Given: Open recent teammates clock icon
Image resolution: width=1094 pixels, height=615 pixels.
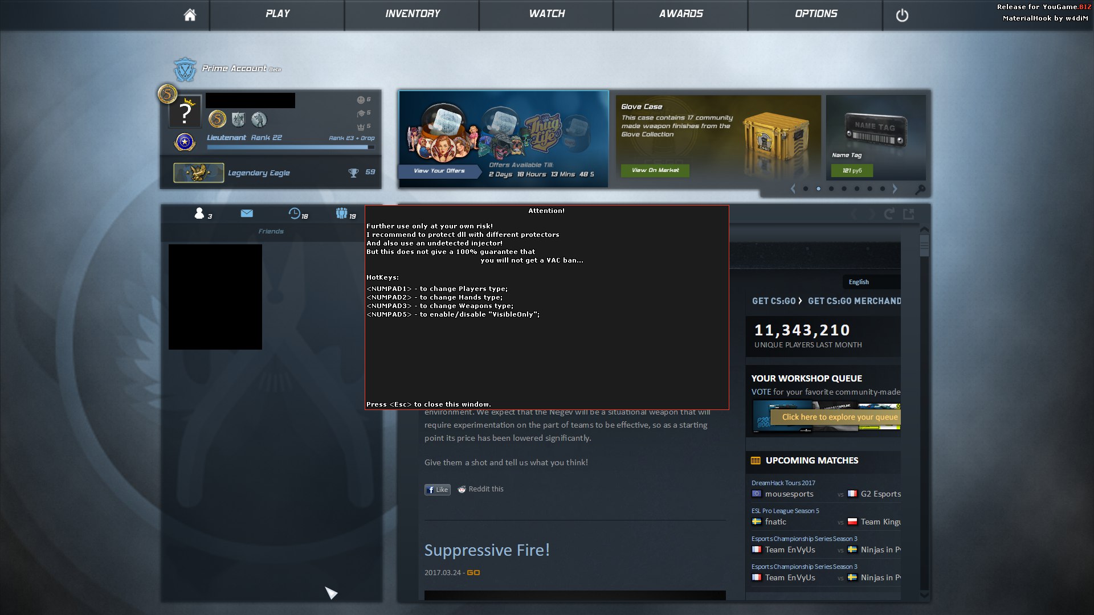Looking at the screenshot, I should click(x=294, y=214).
